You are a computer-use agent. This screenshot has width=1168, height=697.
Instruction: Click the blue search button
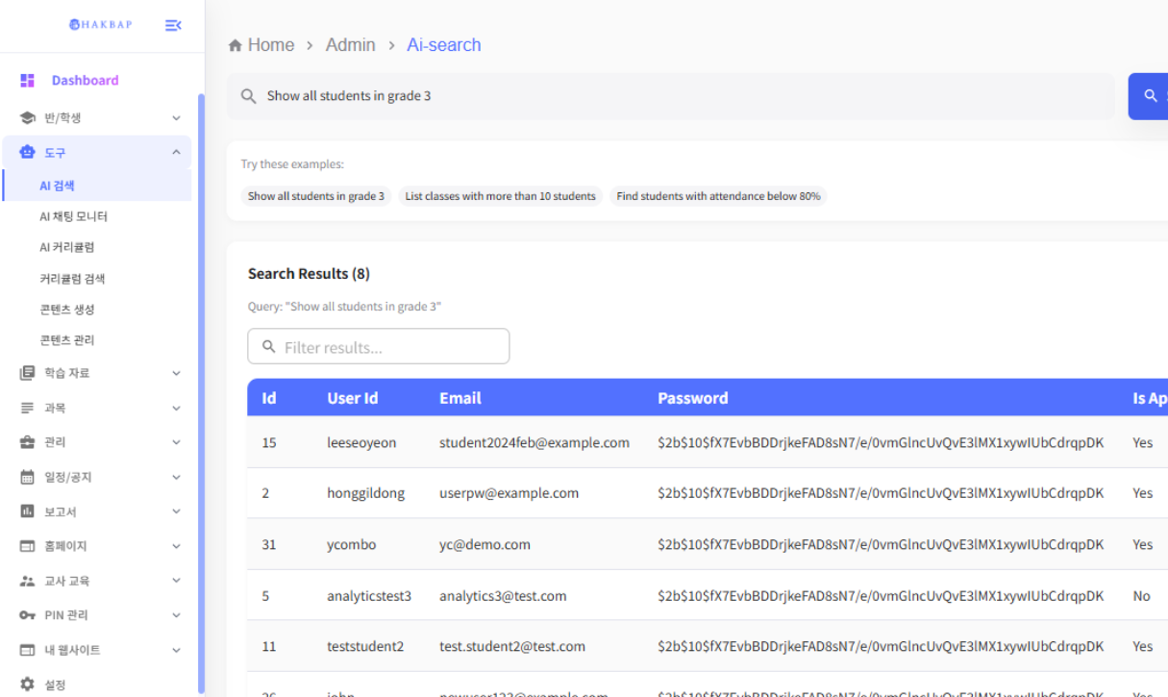pos(1153,95)
